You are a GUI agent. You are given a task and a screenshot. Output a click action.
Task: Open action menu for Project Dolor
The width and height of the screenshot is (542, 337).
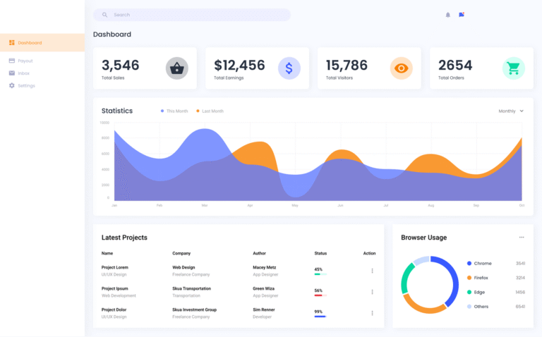coord(372,313)
